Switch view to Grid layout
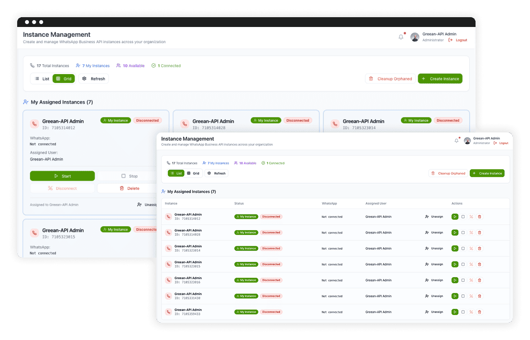This screenshot has height=340, width=530. click(193, 173)
